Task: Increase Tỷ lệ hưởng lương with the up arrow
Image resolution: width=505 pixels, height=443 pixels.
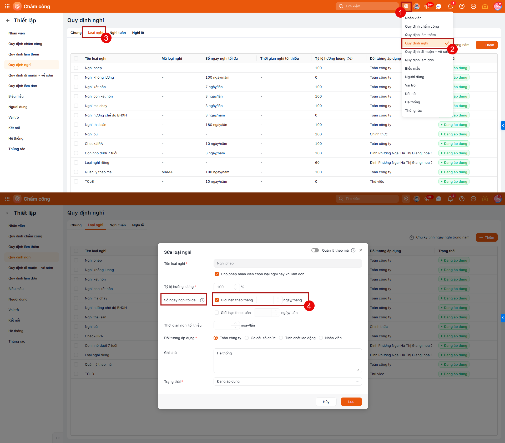Action: 235,285
